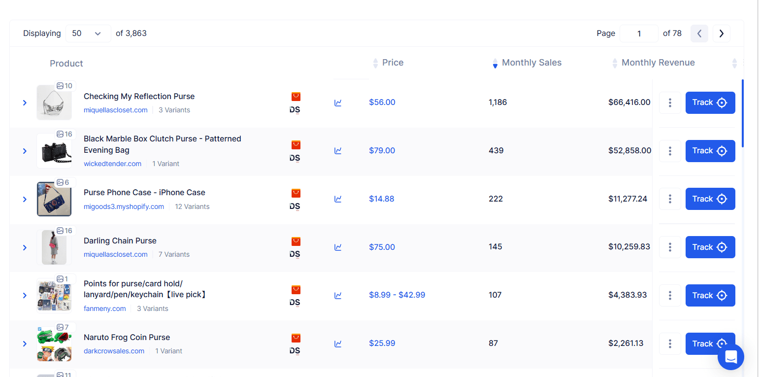The height and width of the screenshot is (377, 759).
Task: Open Purse Phone Case thumbnail image
Action: tap(54, 199)
